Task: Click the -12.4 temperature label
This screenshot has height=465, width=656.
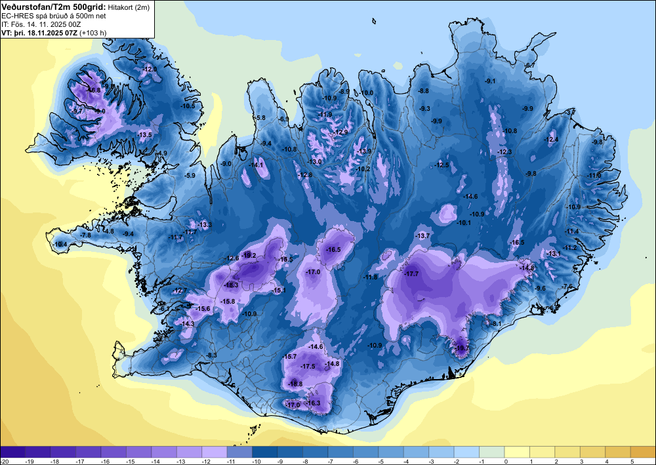Action: 552,139
